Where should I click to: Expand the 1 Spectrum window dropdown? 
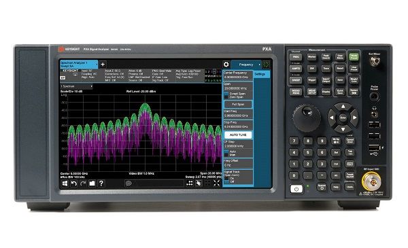tap(76, 86)
